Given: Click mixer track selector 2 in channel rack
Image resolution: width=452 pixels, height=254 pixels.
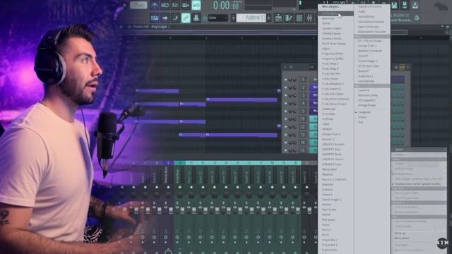Looking at the screenshot, I should [x=303, y=87].
